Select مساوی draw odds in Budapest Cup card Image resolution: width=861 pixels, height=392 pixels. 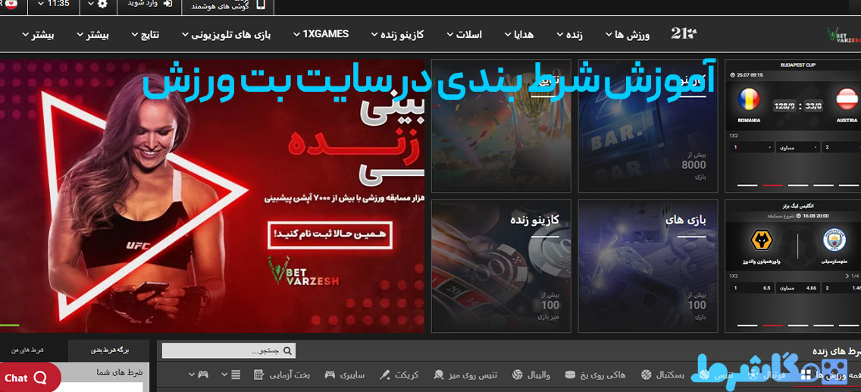tap(798, 147)
